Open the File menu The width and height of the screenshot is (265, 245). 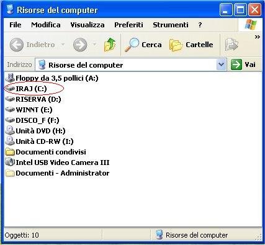coord(16,25)
